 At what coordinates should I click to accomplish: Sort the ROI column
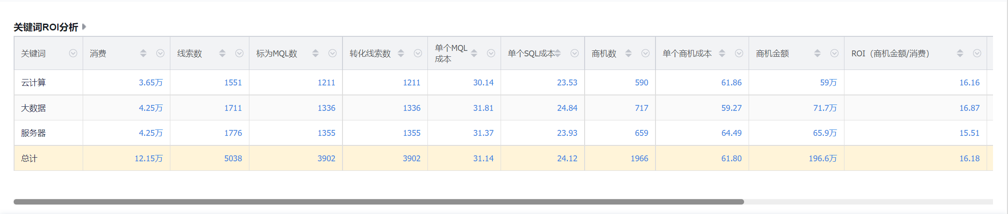[960, 53]
